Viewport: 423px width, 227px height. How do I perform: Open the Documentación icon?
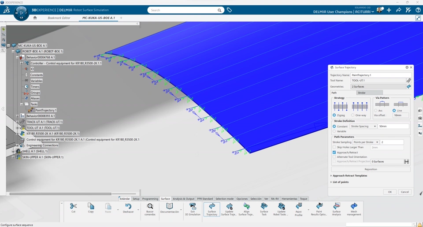coord(169,206)
